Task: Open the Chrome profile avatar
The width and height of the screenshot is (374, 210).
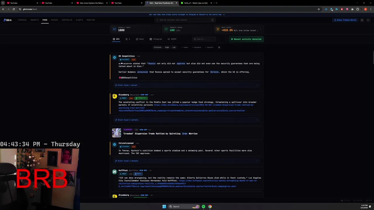Action: point(365,9)
